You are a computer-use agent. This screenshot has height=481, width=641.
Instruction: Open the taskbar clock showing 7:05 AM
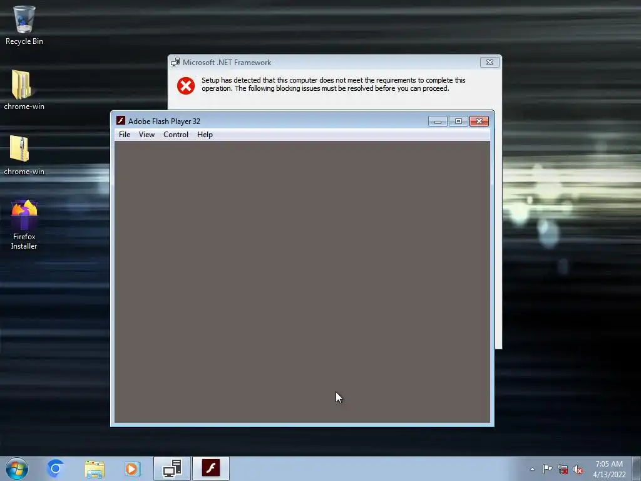coord(609,469)
